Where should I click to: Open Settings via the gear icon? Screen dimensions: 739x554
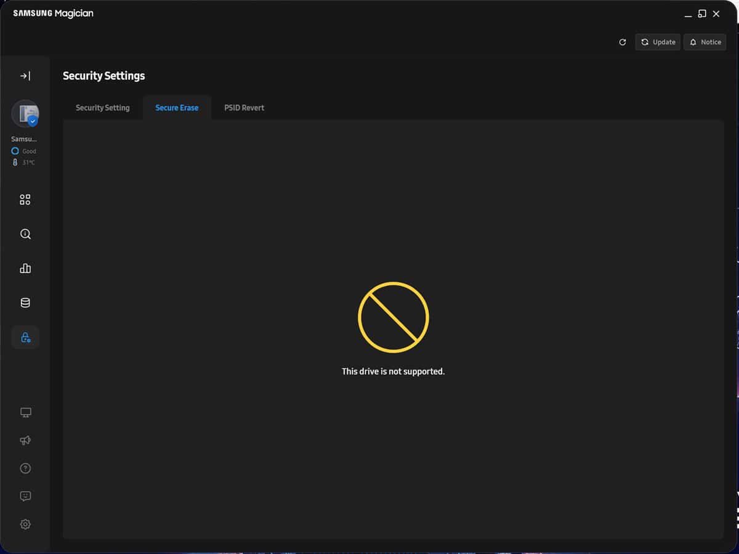(x=25, y=524)
